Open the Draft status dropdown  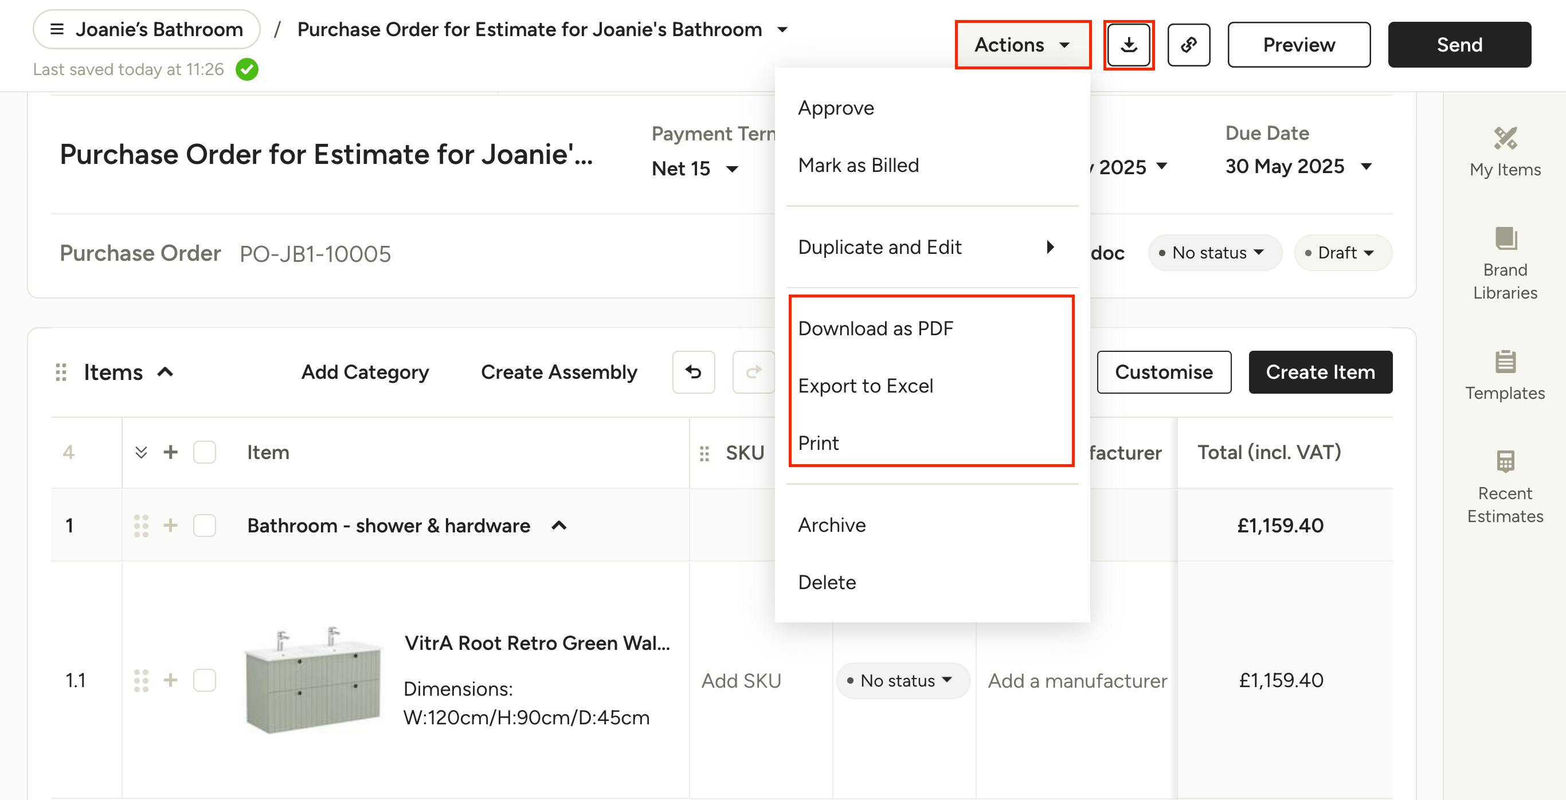coord(1343,252)
